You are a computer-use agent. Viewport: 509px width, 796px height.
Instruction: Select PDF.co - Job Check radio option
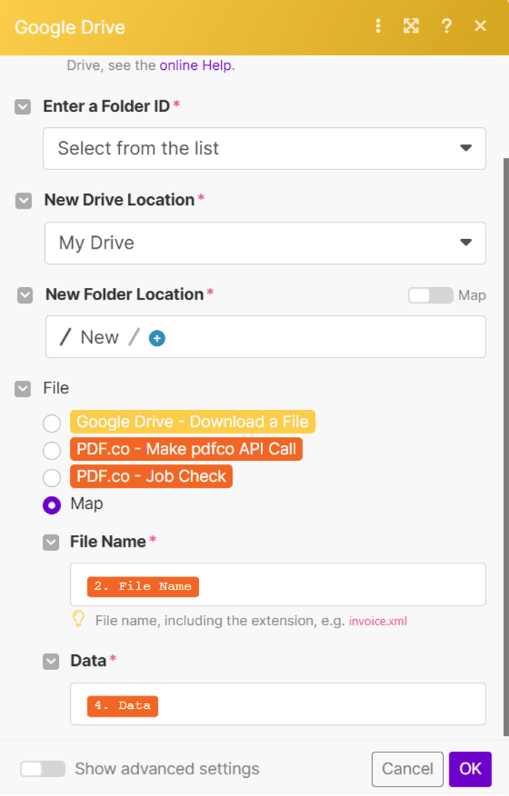click(x=52, y=478)
